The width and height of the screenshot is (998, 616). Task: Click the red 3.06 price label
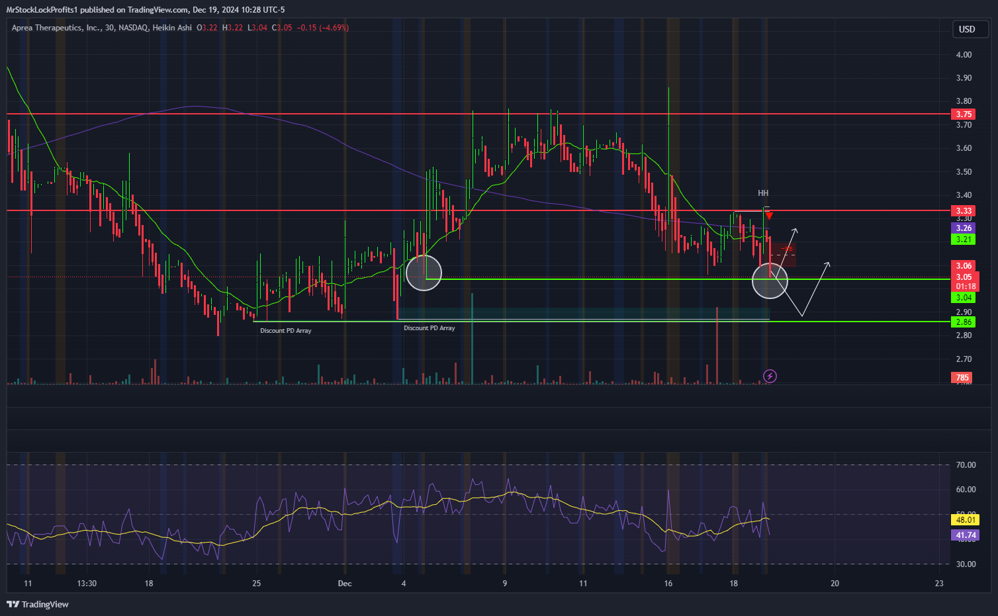point(964,266)
